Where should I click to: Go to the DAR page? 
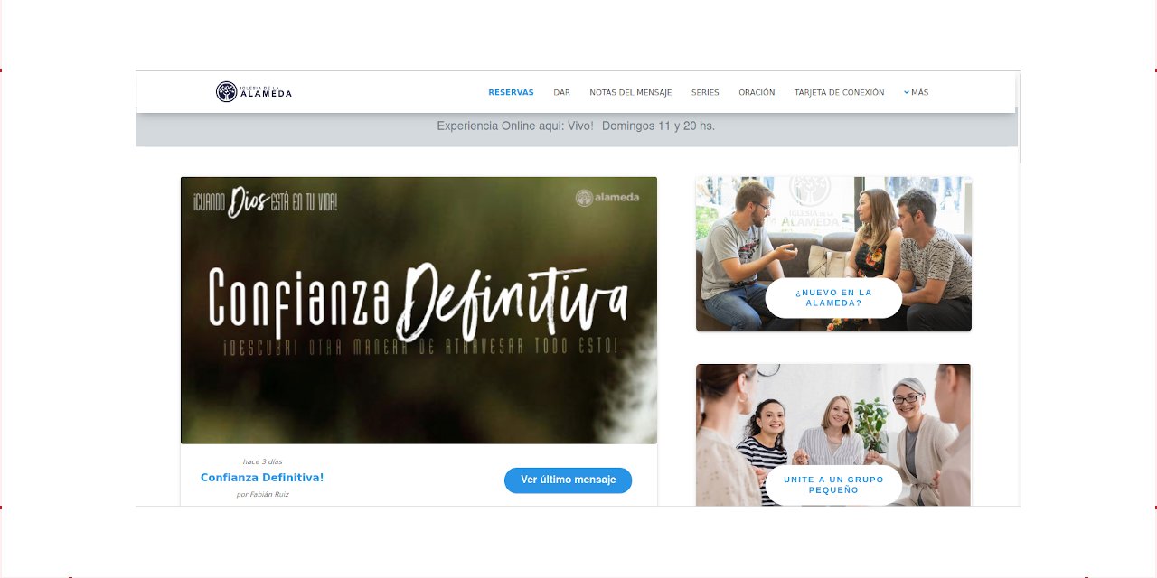[x=561, y=92]
